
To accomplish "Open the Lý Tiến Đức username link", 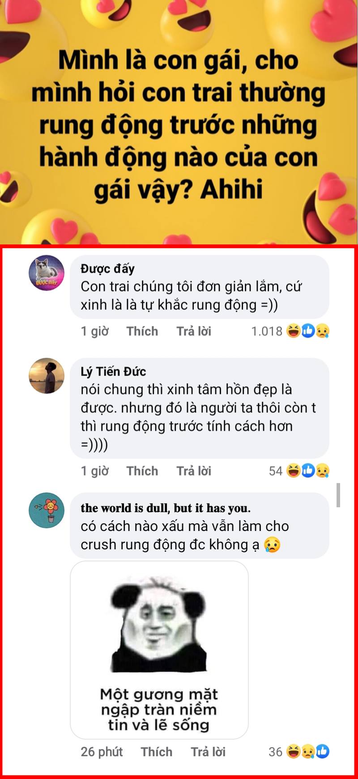I will [113, 372].
